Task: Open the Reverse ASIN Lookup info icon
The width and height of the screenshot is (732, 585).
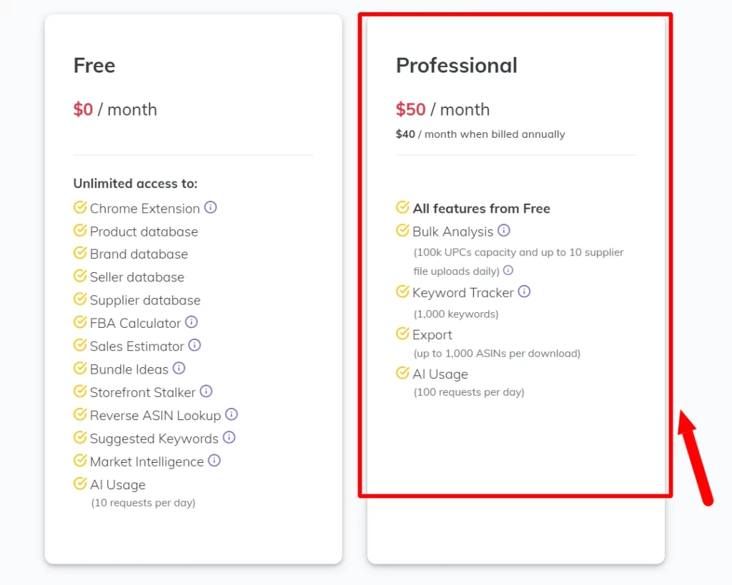Action: click(230, 414)
